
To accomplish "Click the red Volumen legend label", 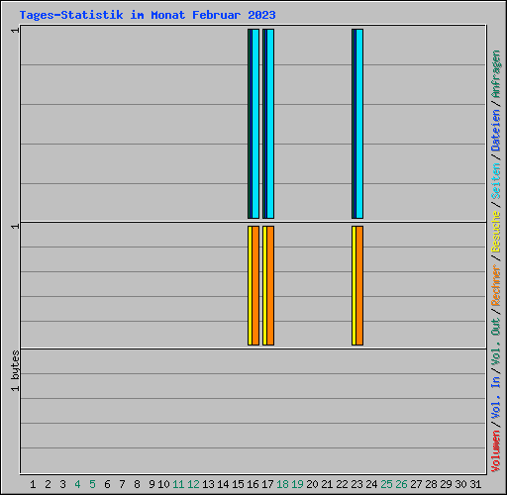I will click(x=496, y=451).
